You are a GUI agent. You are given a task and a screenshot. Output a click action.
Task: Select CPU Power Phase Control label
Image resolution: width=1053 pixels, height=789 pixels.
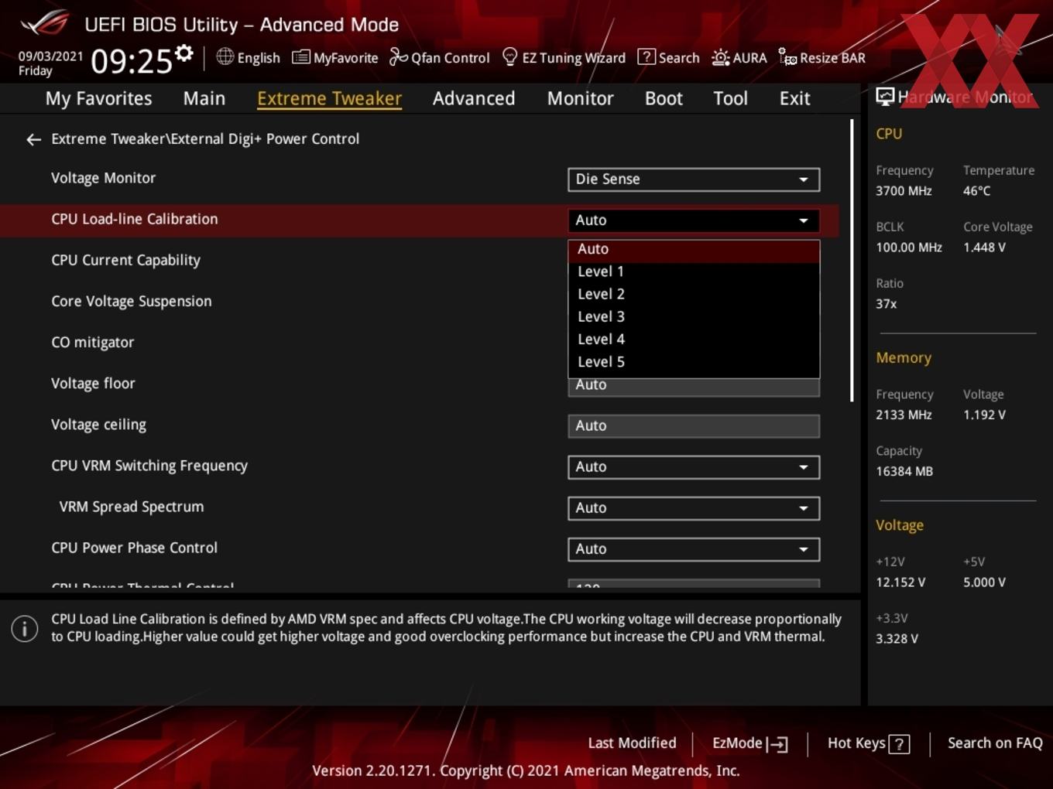pos(134,548)
